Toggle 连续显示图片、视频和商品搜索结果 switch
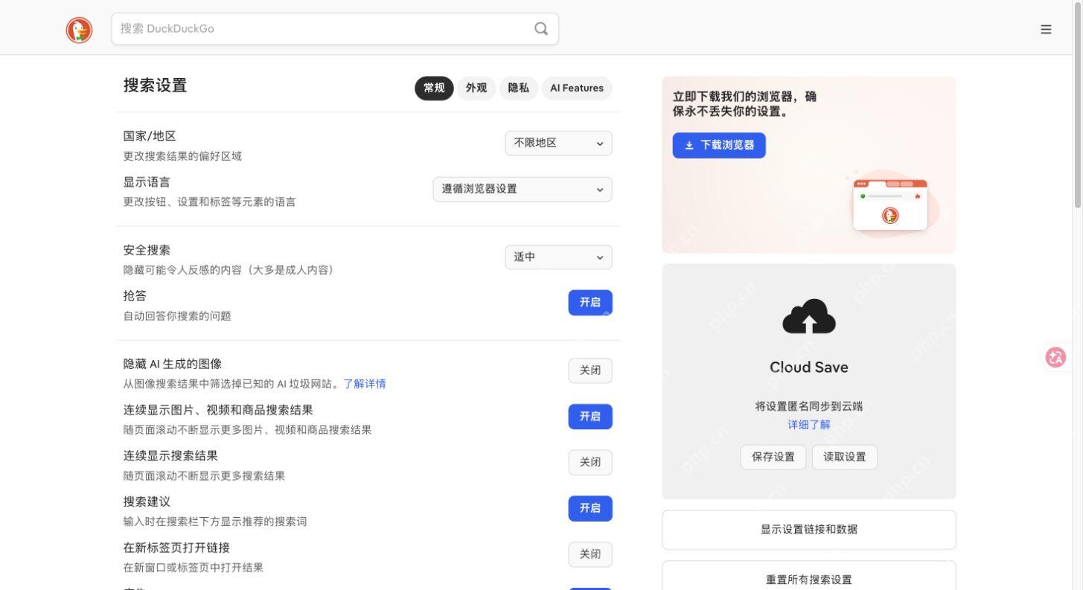 pos(590,417)
